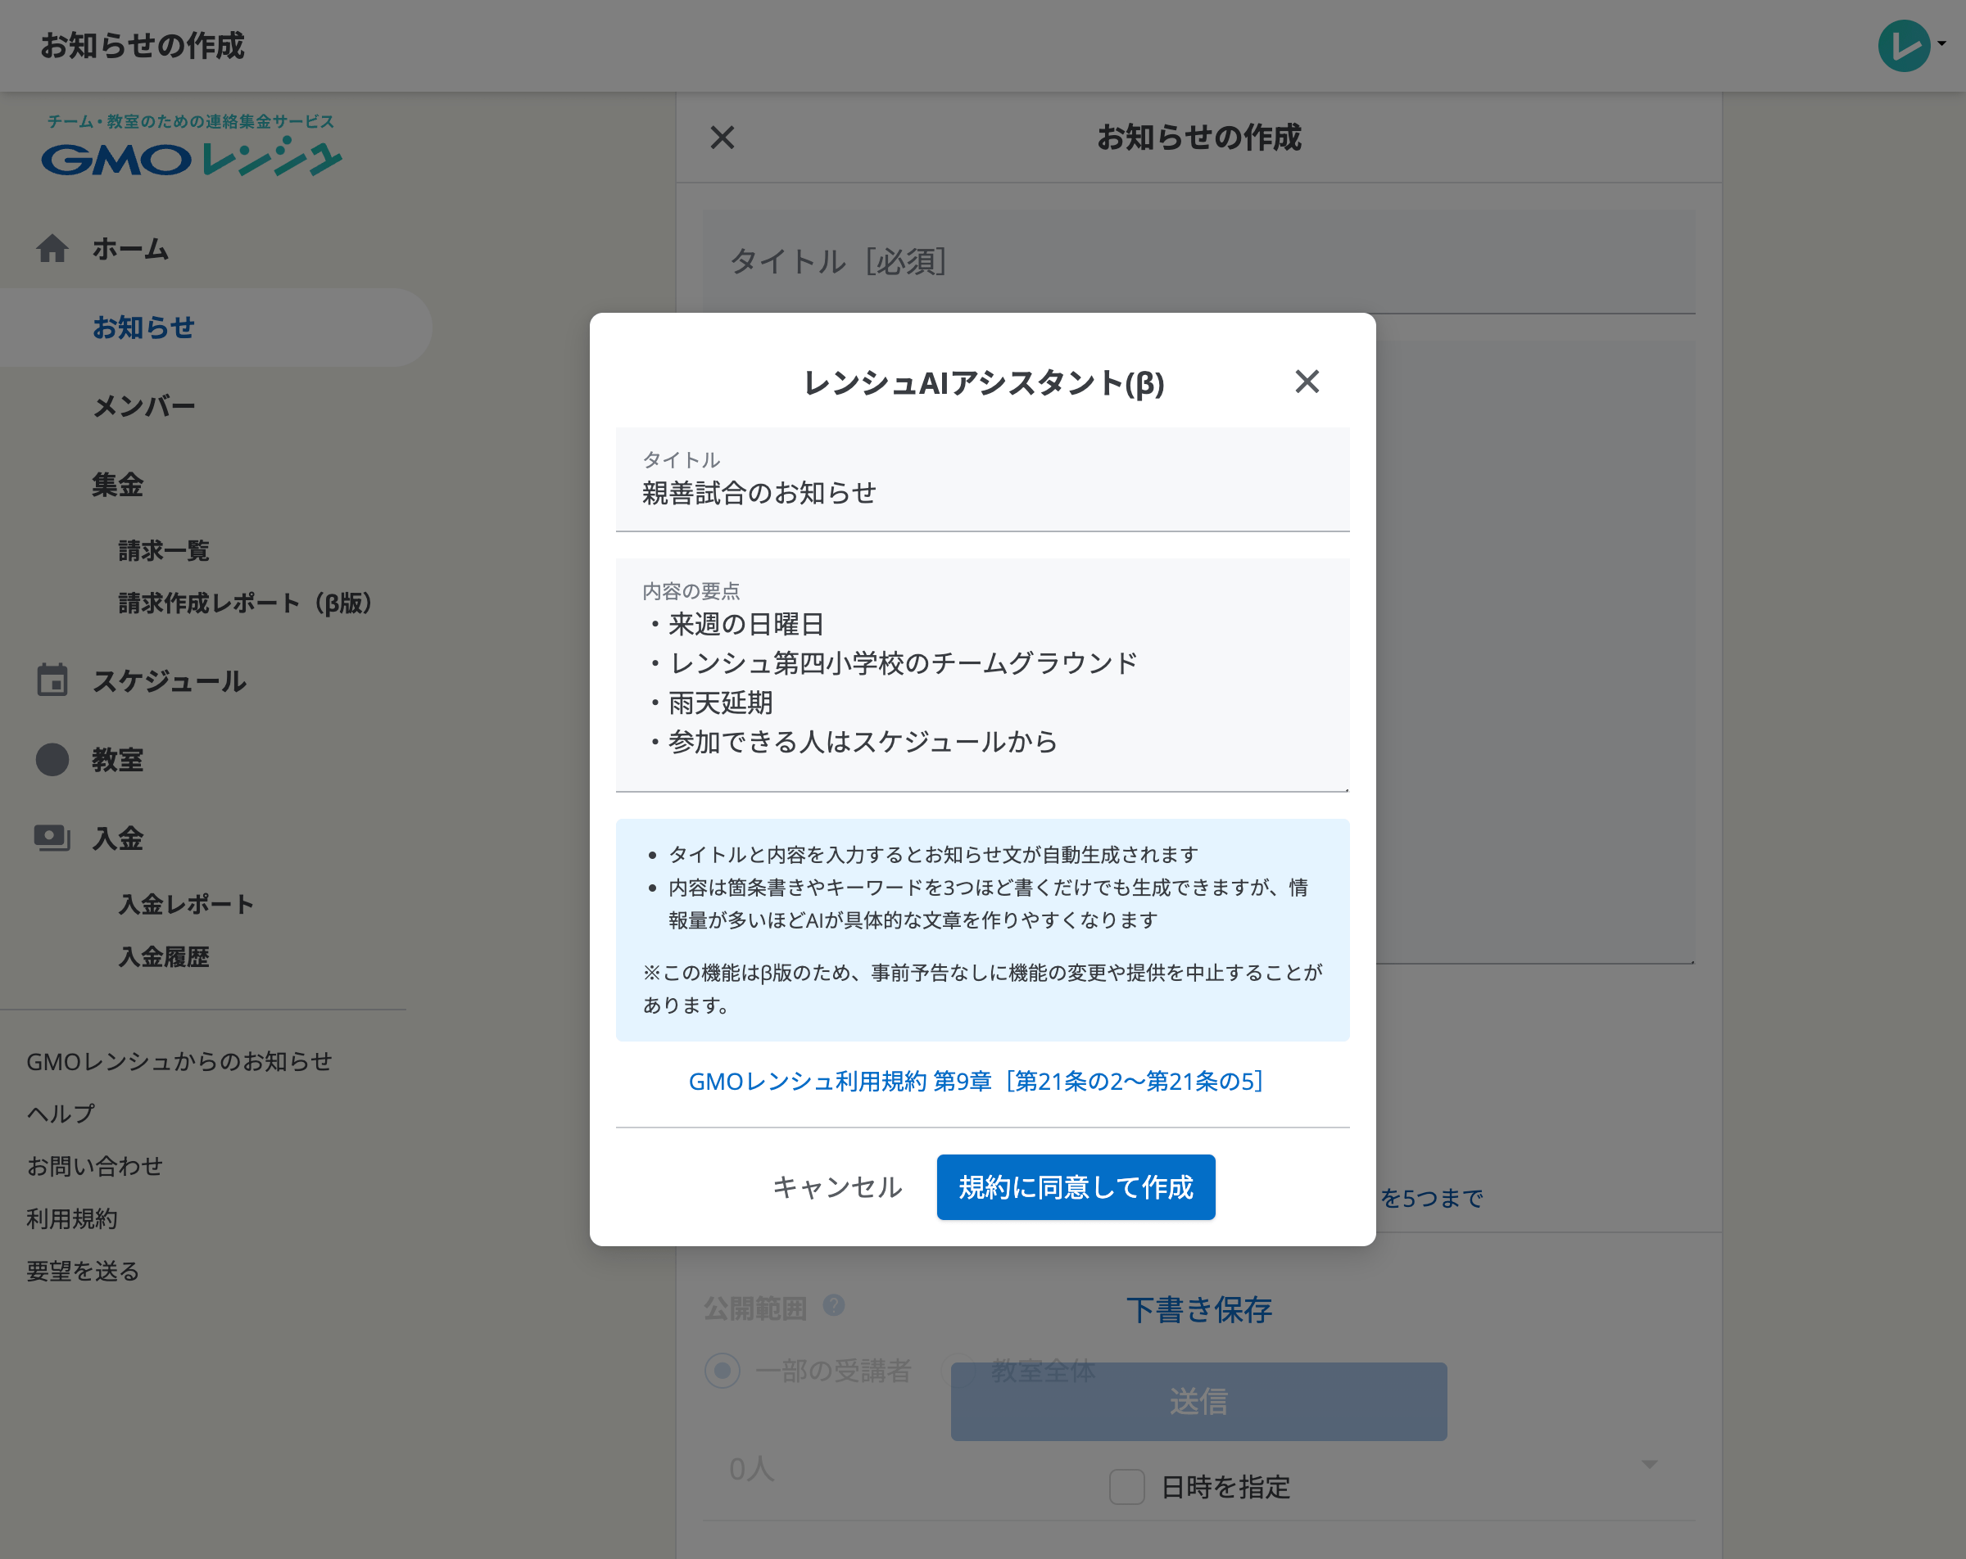Select お知らせ in the sidebar menu

[143, 328]
